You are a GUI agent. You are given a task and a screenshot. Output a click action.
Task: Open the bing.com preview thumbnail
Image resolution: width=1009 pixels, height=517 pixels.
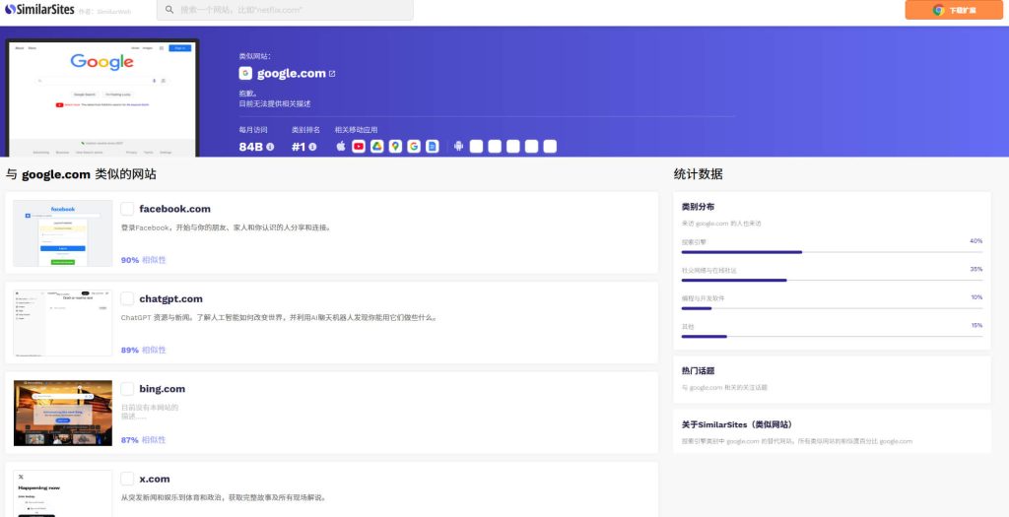pyautogui.click(x=63, y=413)
